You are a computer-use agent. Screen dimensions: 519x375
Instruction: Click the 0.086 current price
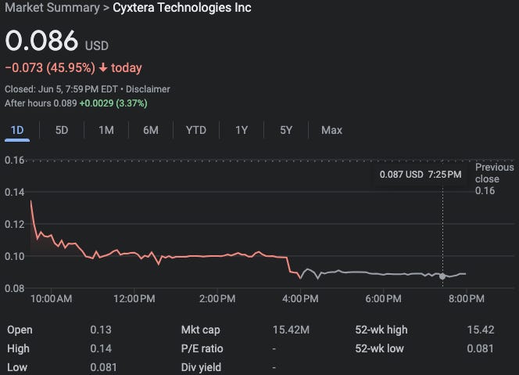pyautogui.click(x=41, y=41)
